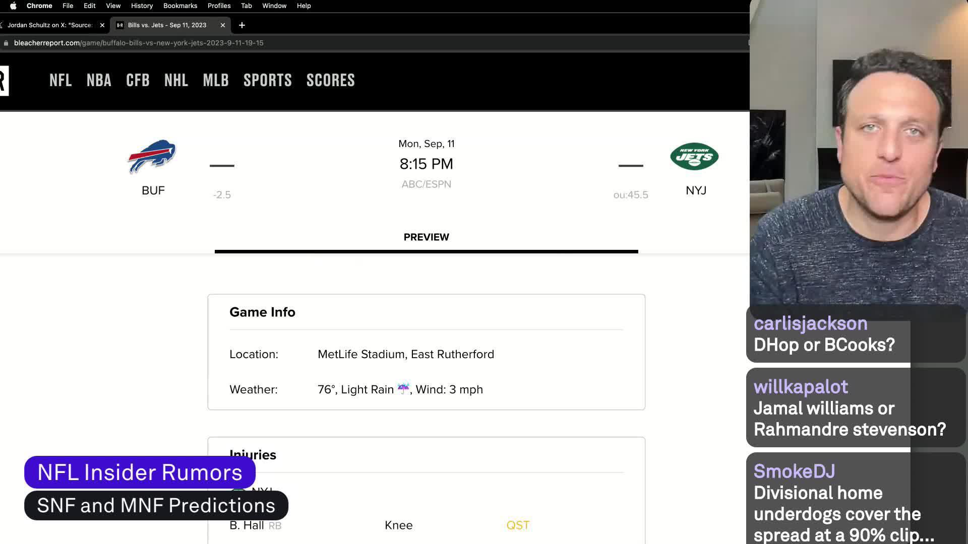The image size is (968, 544).
Task: Open the CFB section
Action: coord(138,80)
